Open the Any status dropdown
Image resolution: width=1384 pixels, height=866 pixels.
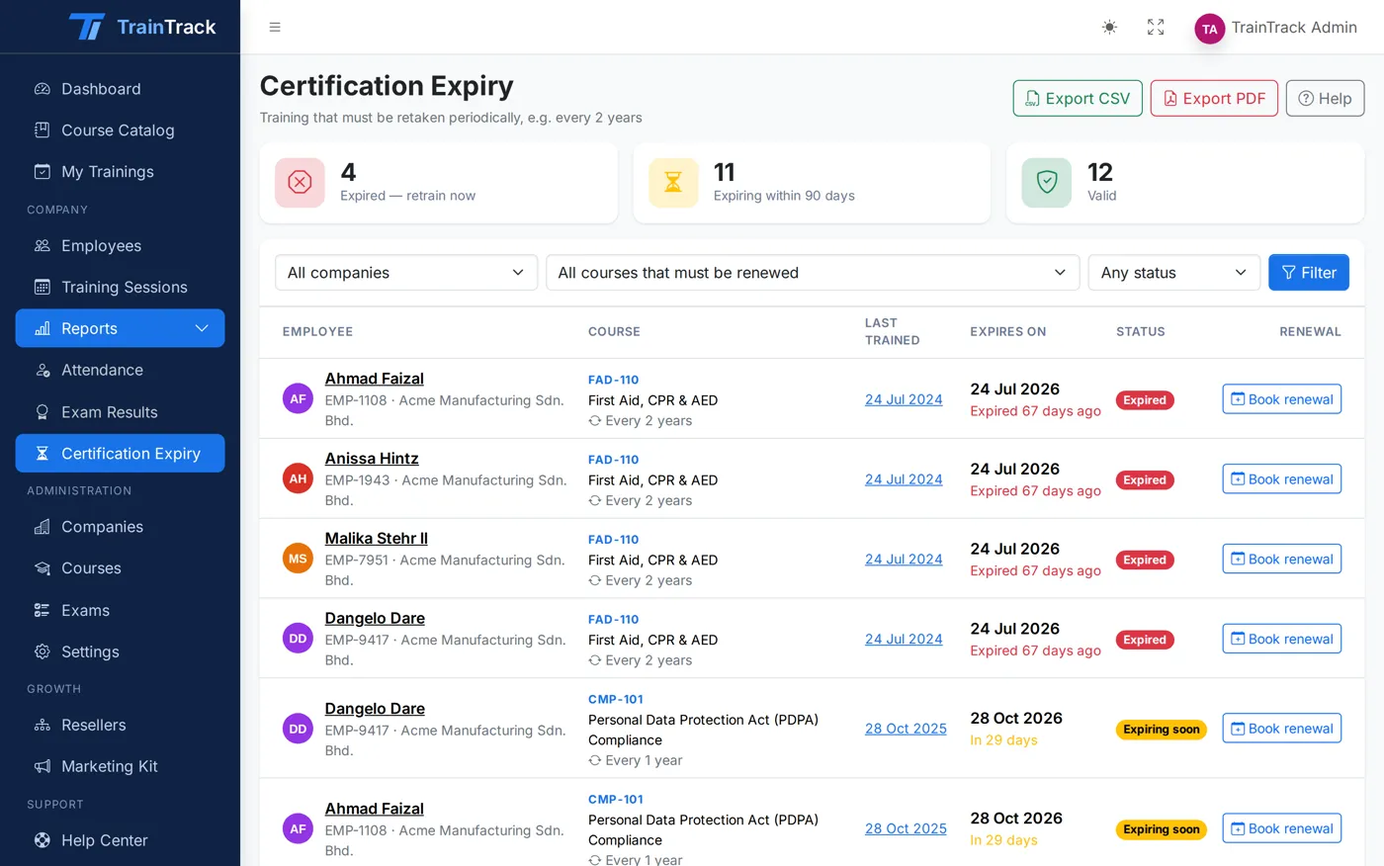1174,273
